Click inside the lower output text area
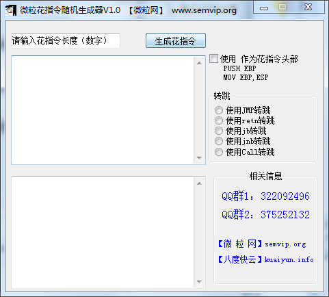The height and width of the screenshot is (297, 329). click(103, 232)
